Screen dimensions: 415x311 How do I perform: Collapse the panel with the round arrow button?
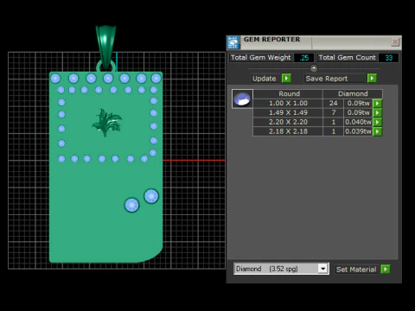click(314, 68)
